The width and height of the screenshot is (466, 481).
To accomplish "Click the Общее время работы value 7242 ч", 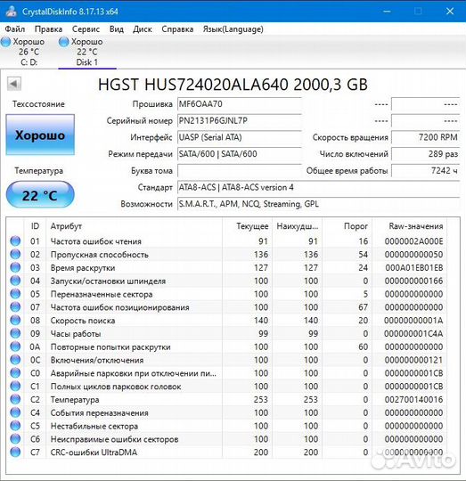I will click(426, 170).
